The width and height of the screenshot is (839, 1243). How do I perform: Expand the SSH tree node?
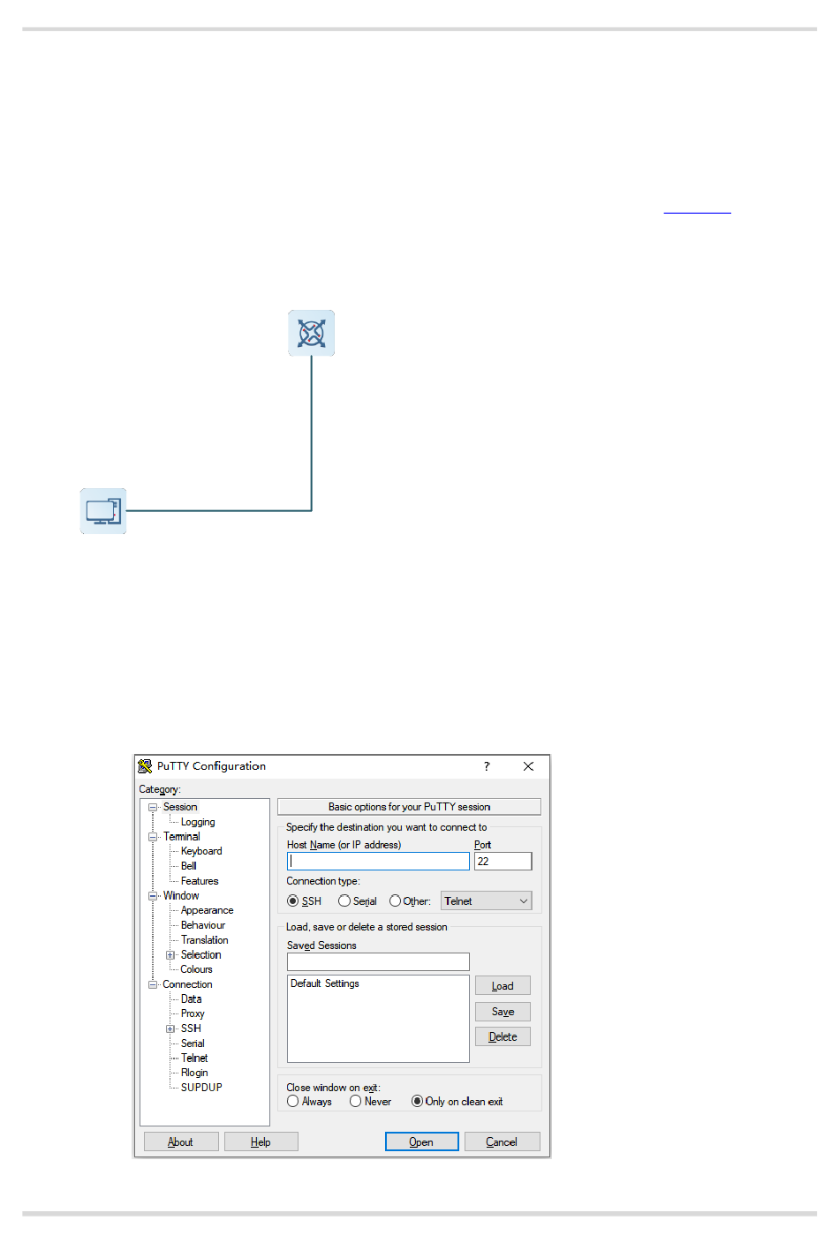tap(170, 1028)
